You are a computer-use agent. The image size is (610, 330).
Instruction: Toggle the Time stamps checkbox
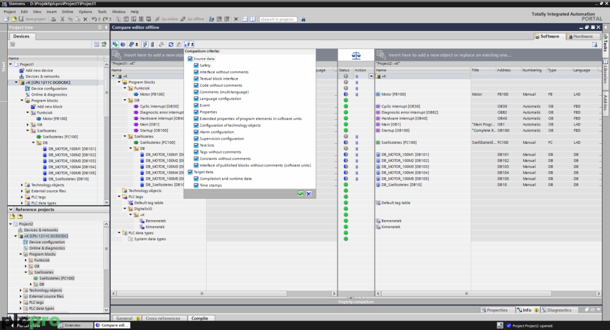196,185
